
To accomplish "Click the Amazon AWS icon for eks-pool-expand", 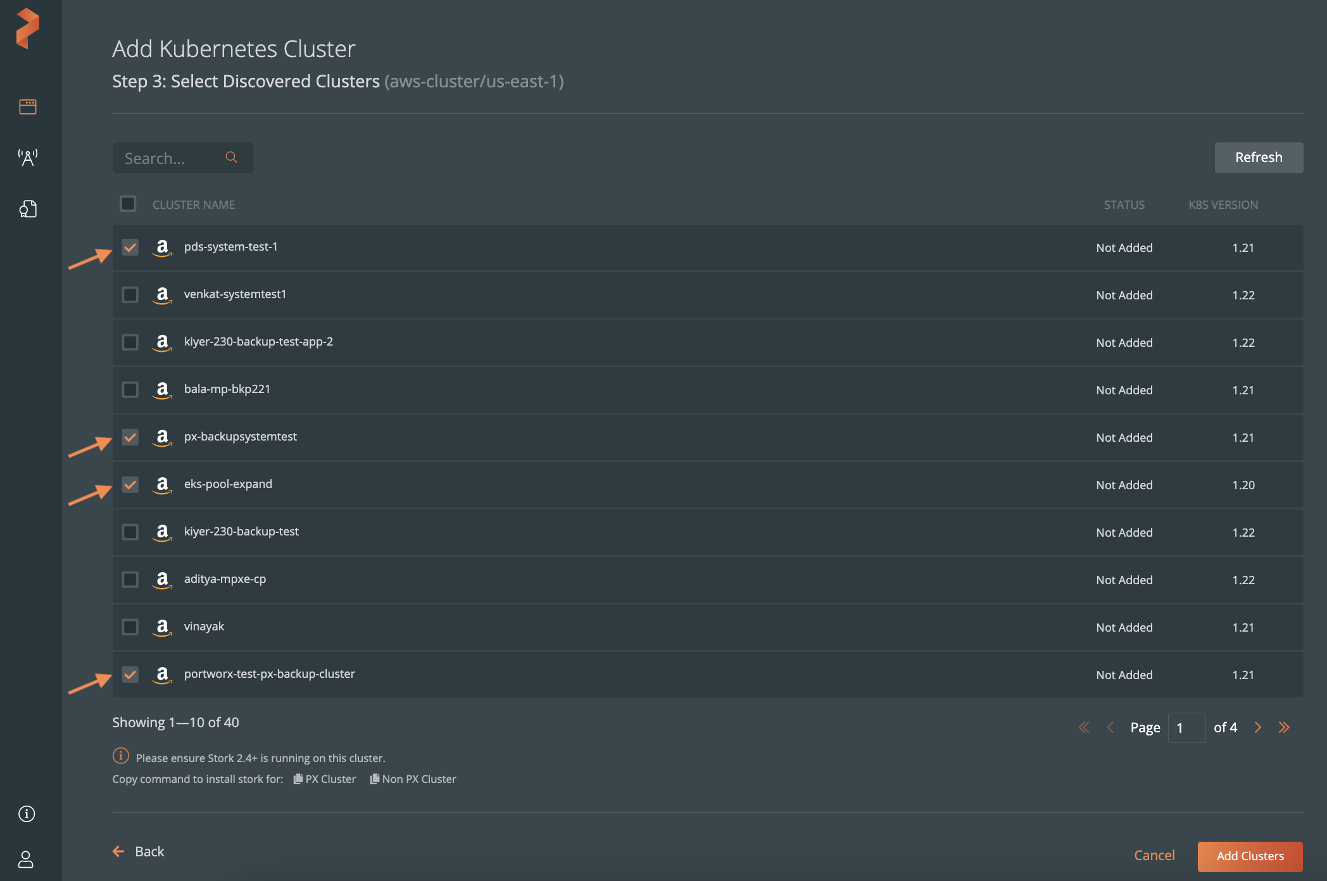I will tap(161, 484).
